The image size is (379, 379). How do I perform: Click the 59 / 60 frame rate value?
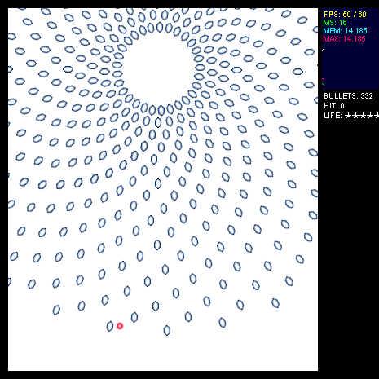point(355,14)
